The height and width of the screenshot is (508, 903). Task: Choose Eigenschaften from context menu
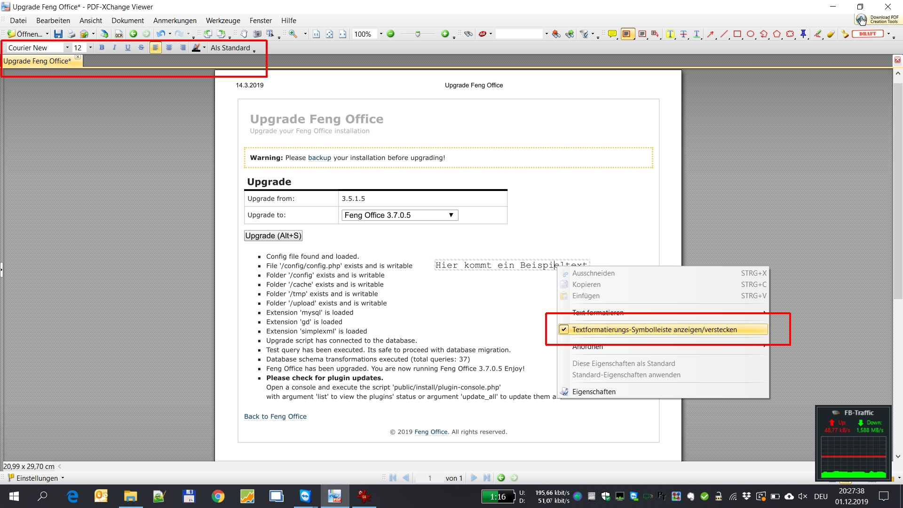594,392
